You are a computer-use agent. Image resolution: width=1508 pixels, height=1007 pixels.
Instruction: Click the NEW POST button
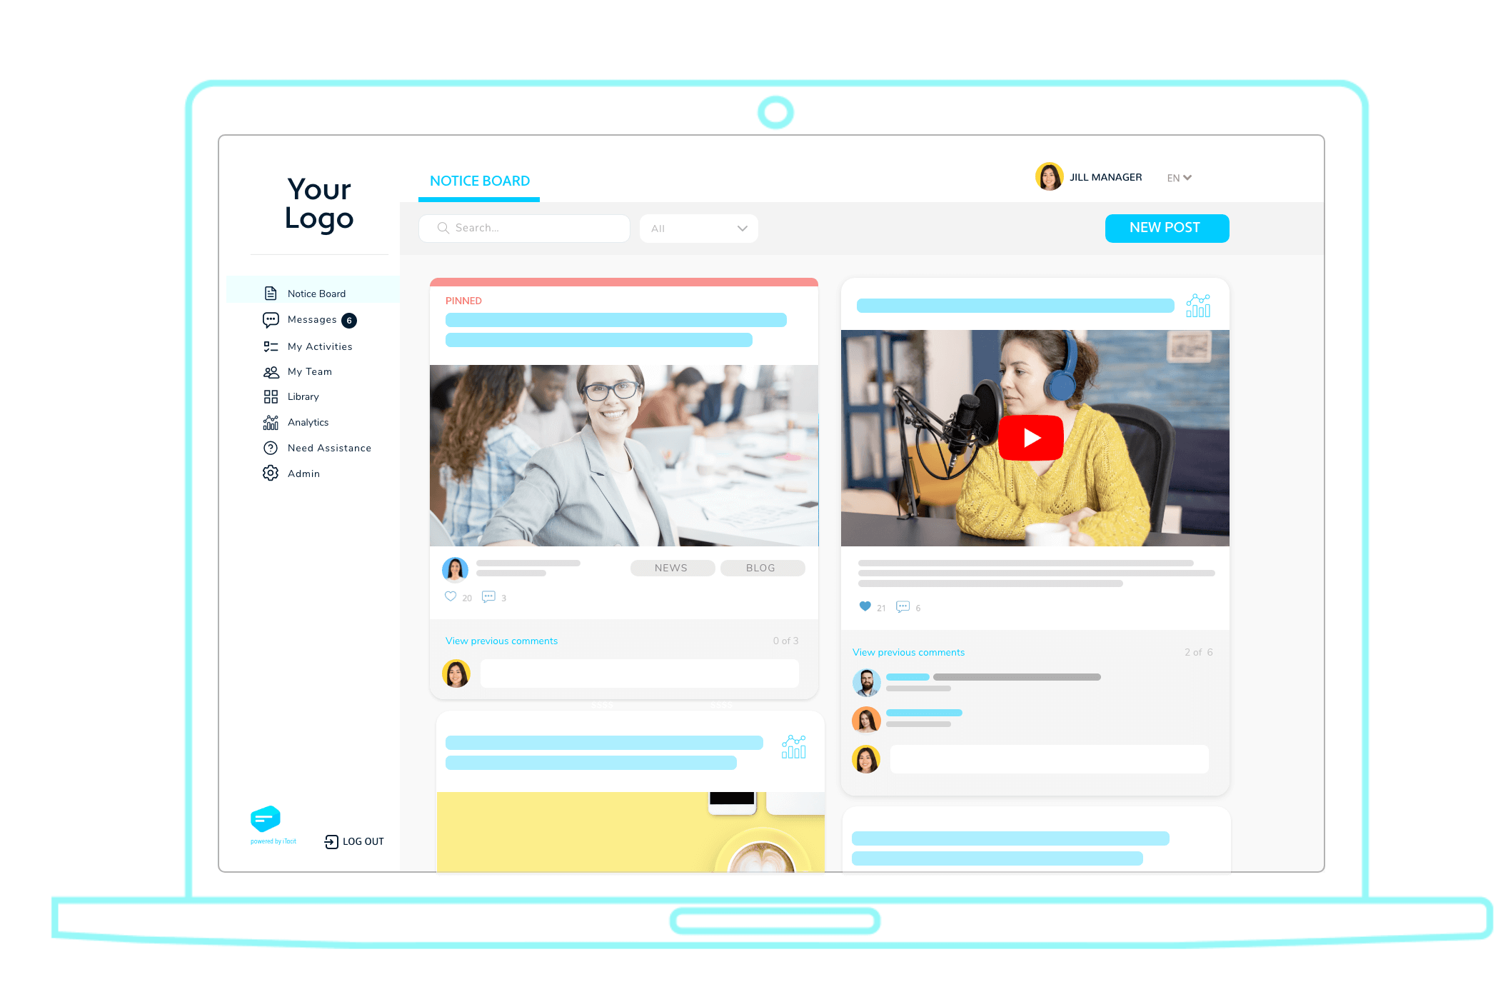click(x=1165, y=227)
